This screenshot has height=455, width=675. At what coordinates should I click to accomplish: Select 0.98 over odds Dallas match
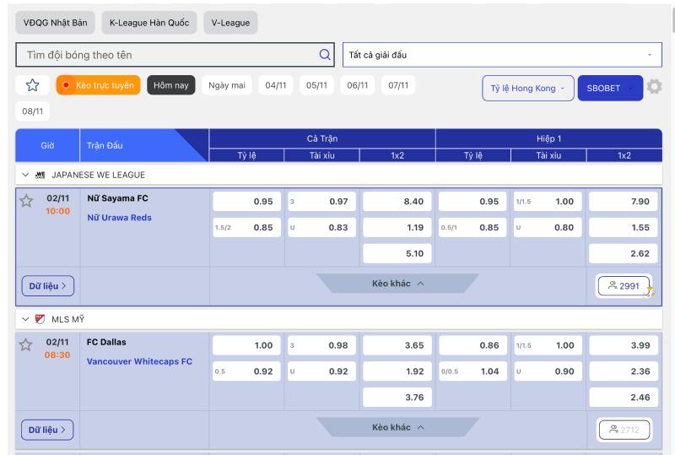point(322,345)
